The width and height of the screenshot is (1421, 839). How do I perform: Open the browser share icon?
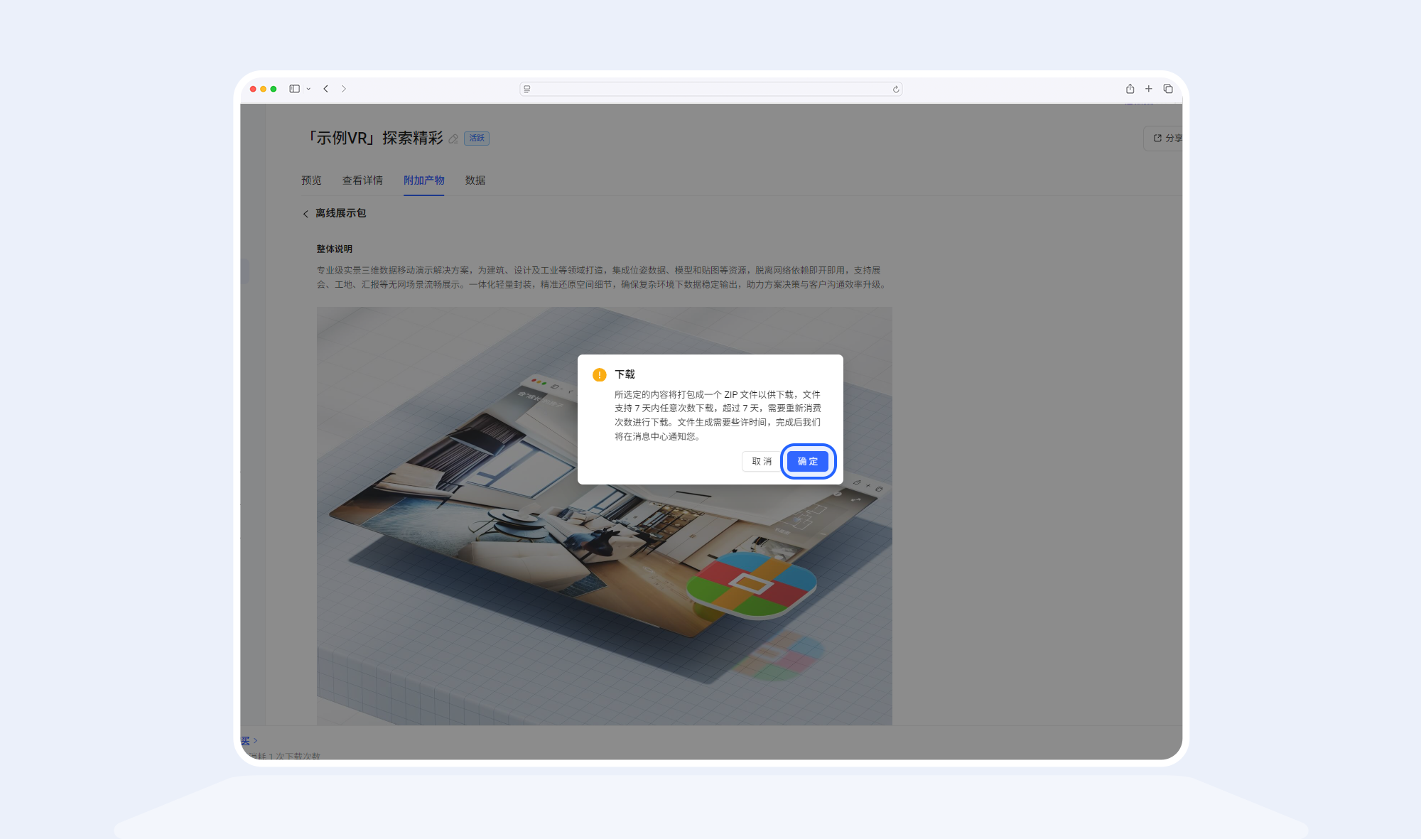pyautogui.click(x=1130, y=89)
